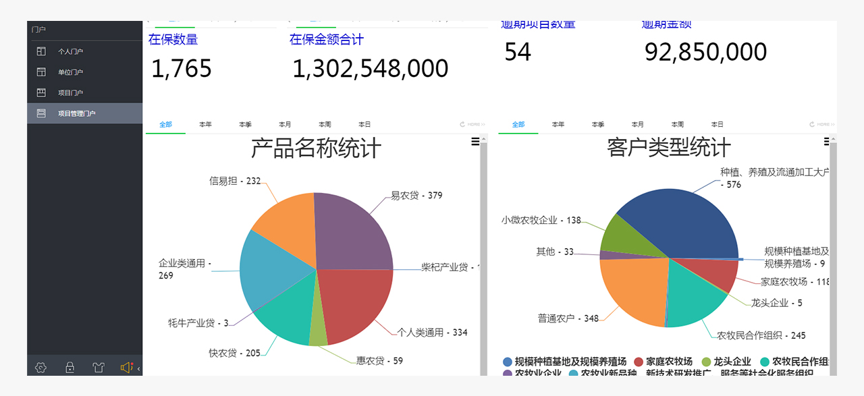Select 本年 tab above 客户类型统计 chart
The height and width of the screenshot is (396, 864).
click(558, 125)
